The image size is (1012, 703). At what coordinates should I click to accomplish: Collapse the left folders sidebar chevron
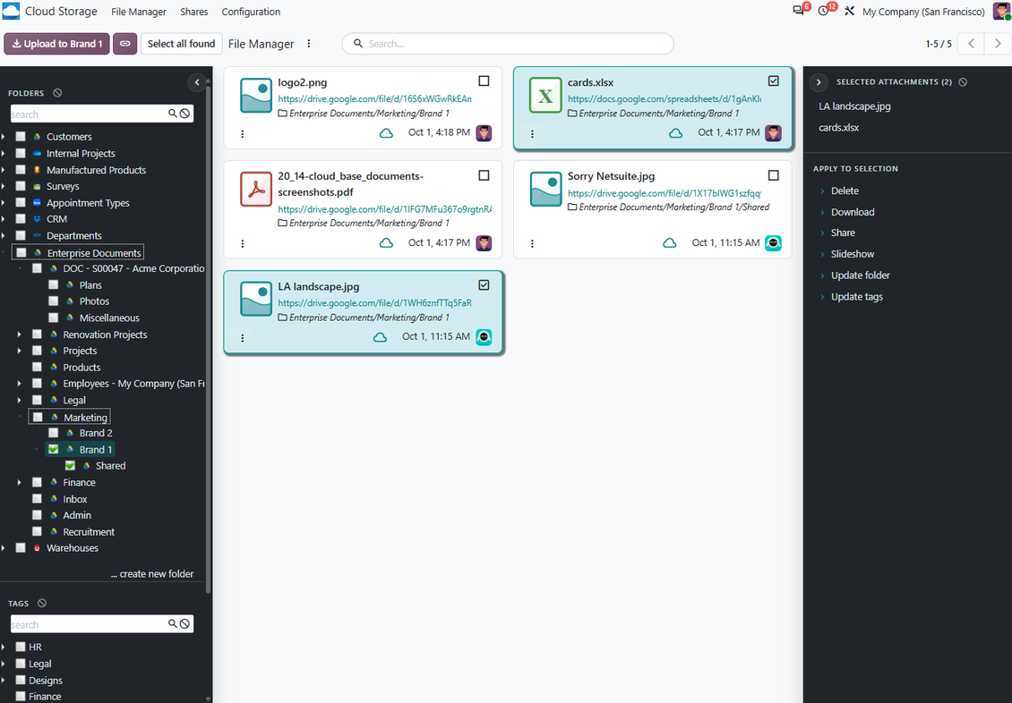coord(197,81)
